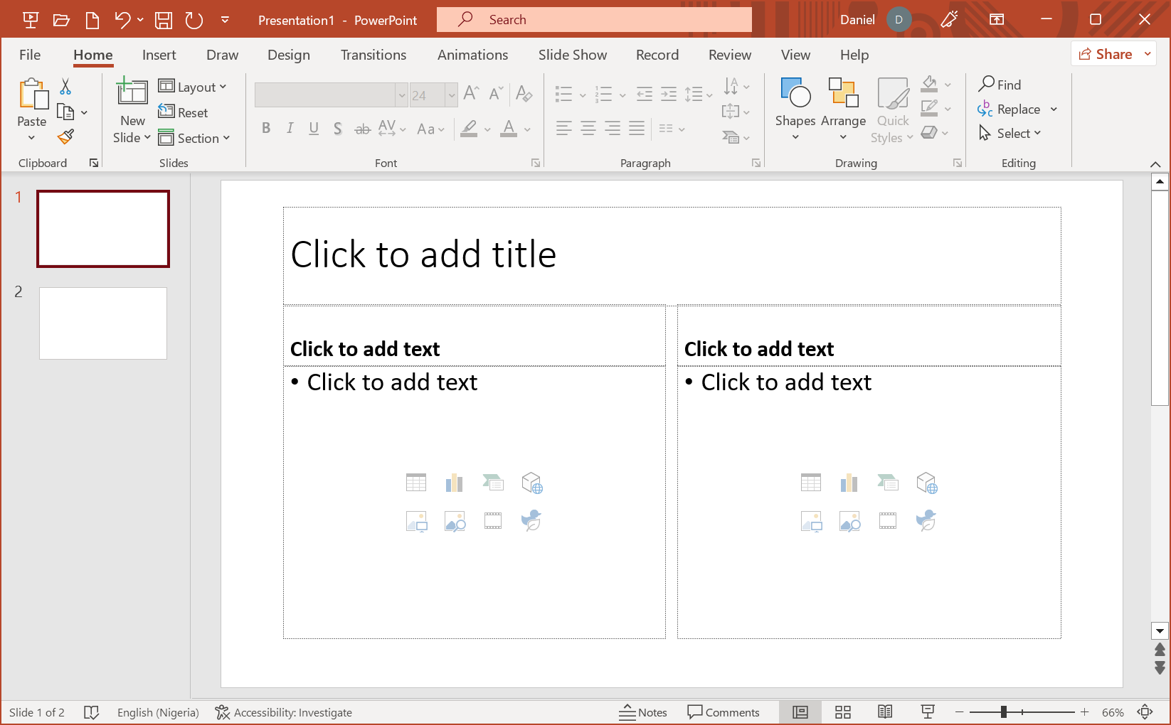Apply bold formatting
Viewport: 1171px width, 725px height.
point(266,128)
